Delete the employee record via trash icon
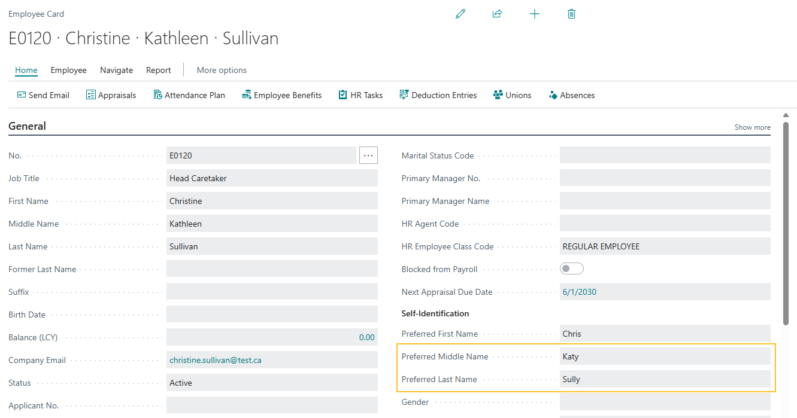Image resolution: width=797 pixels, height=418 pixels. (x=571, y=13)
